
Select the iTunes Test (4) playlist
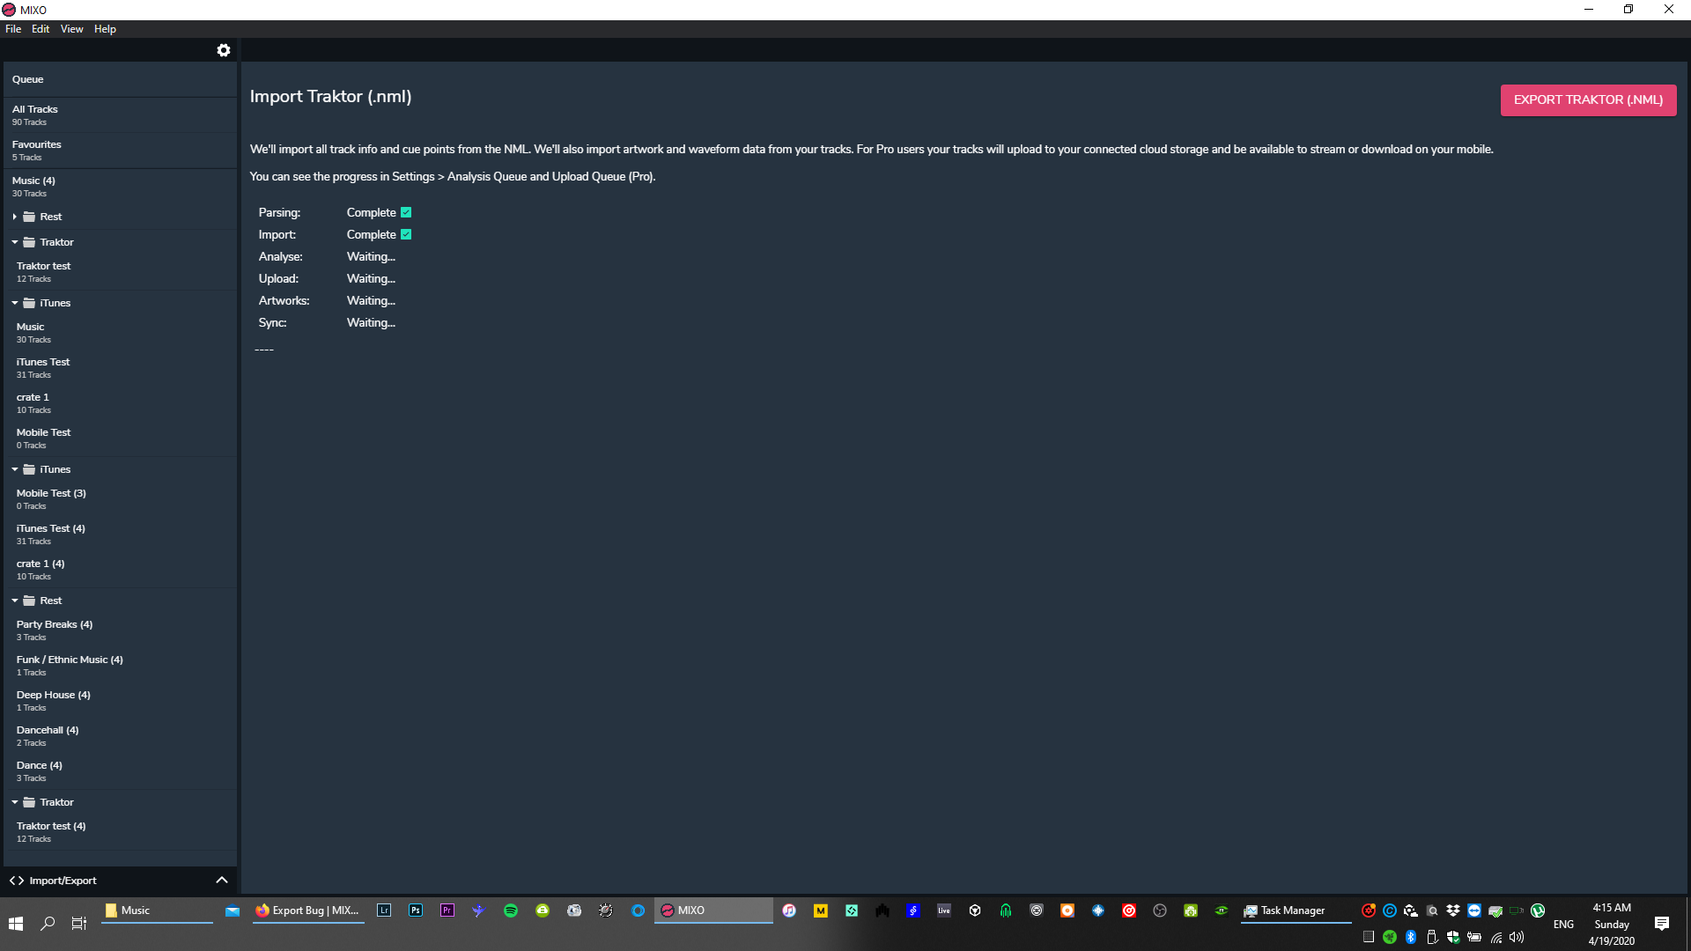[120, 534]
